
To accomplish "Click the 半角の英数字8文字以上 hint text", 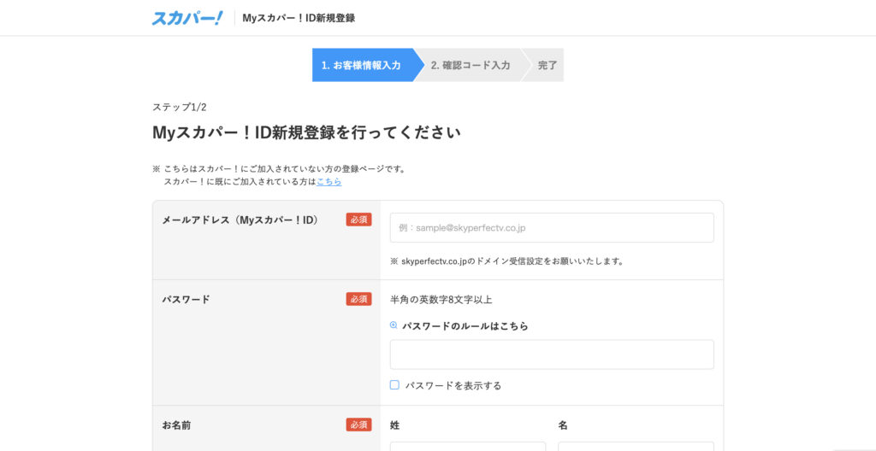I will click(441, 300).
